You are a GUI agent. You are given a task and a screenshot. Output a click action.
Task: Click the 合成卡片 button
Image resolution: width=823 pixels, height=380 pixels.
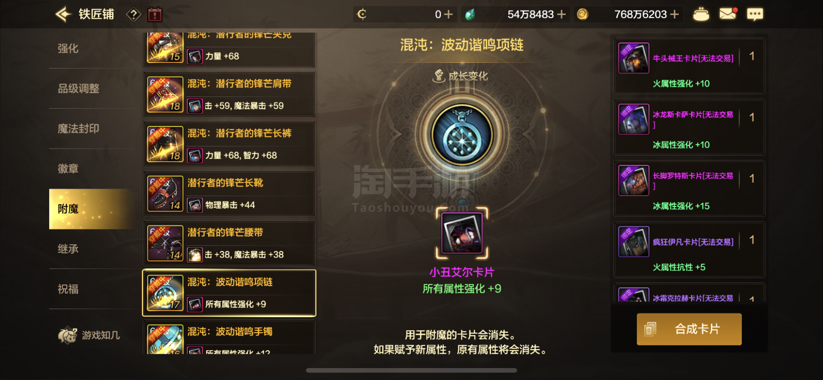(689, 329)
